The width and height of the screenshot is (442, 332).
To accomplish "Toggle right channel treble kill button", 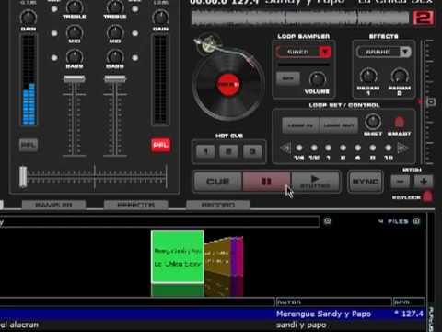I will coord(134,8).
